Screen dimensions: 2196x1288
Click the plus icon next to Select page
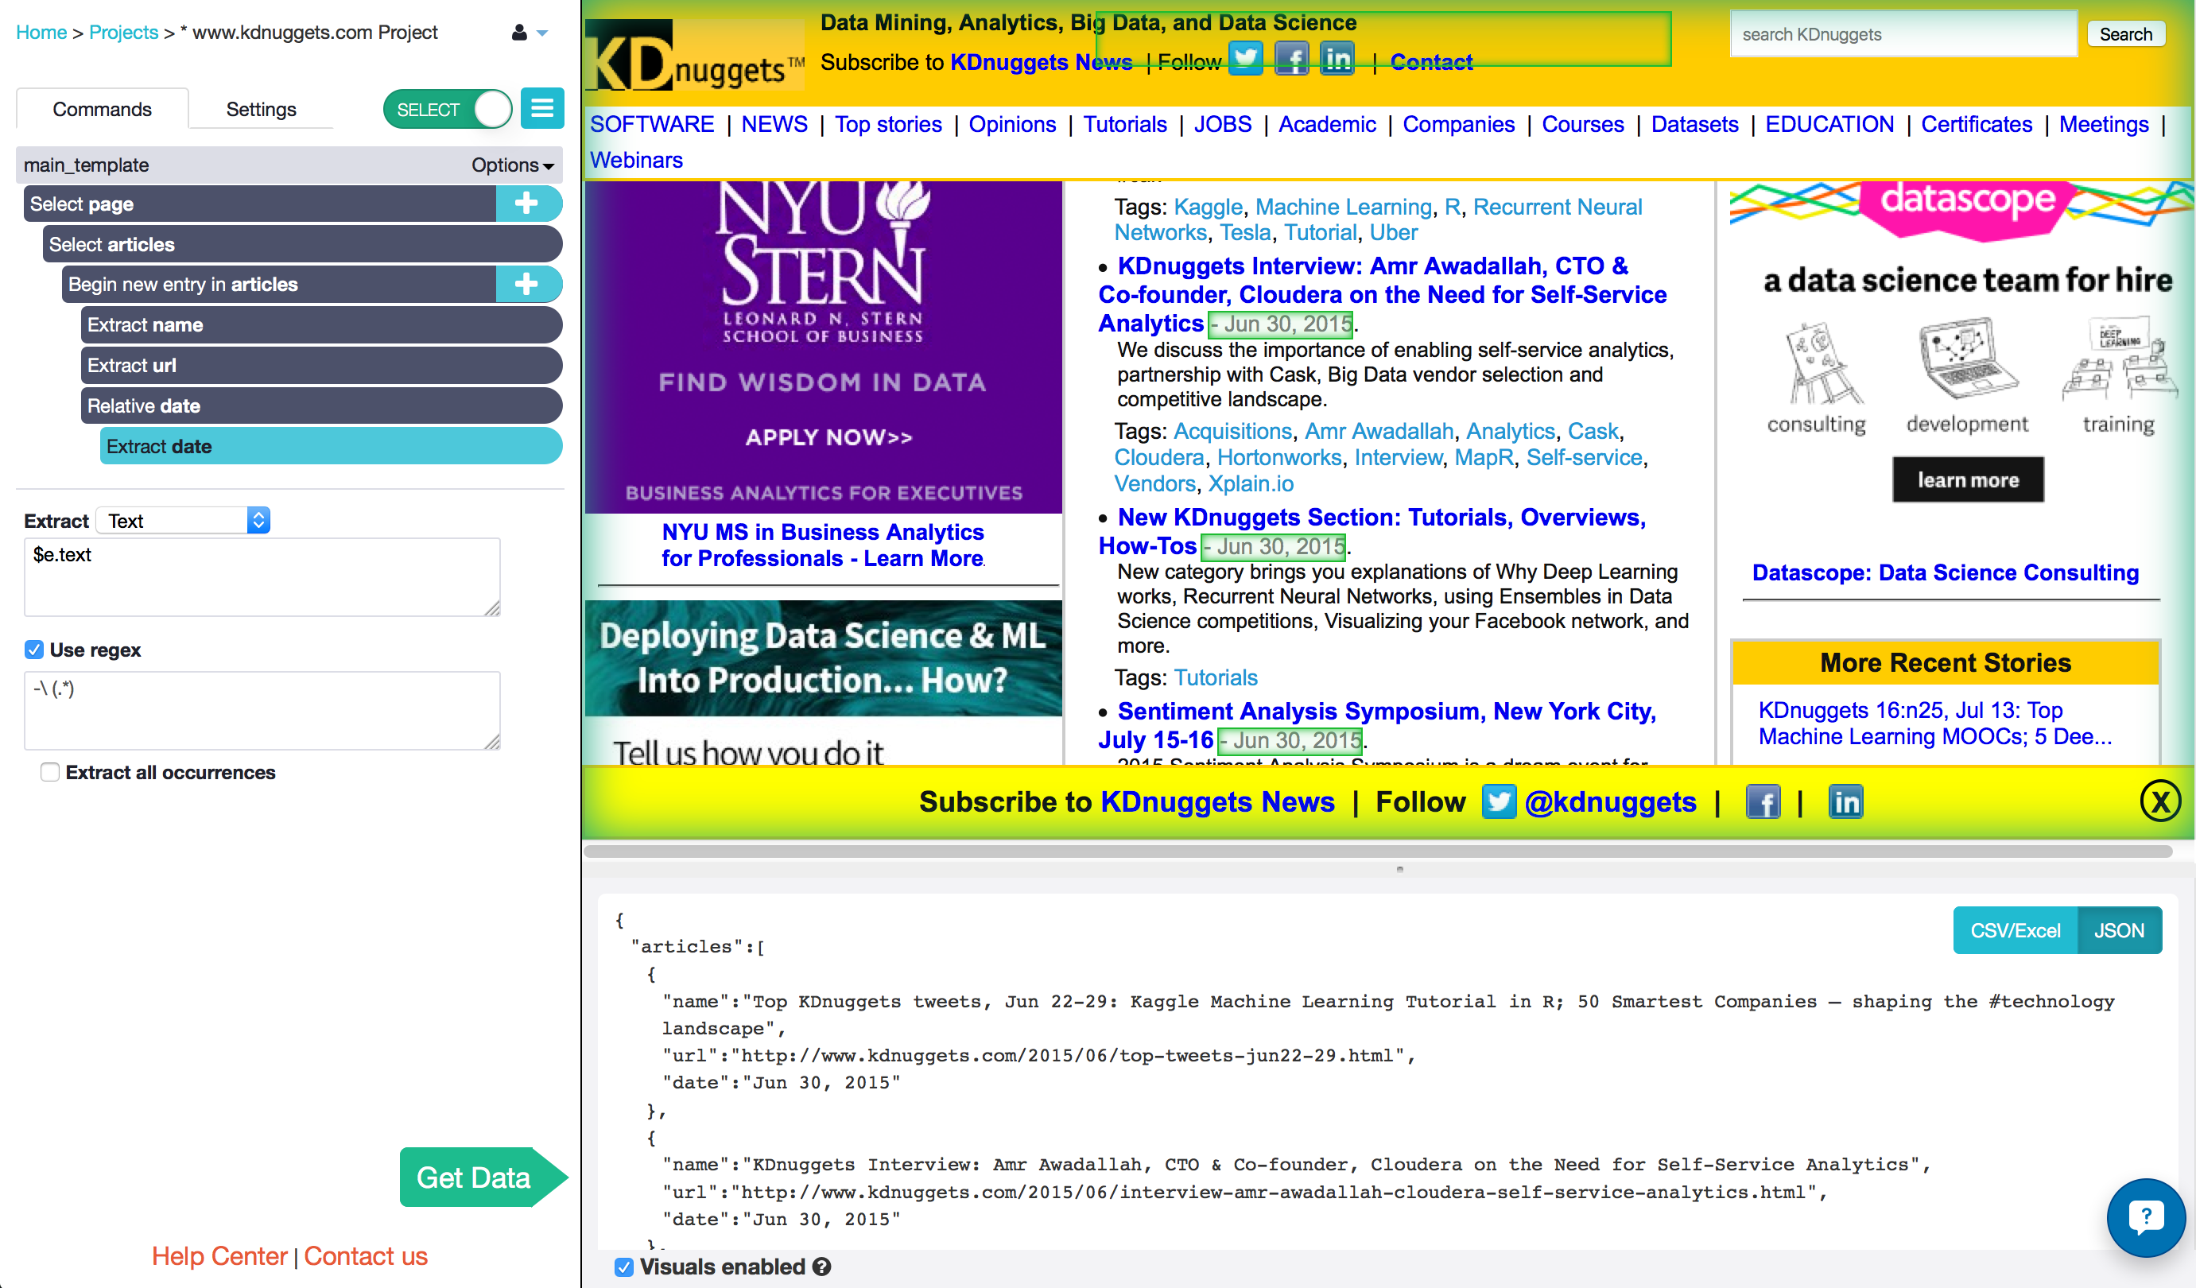[x=526, y=203]
